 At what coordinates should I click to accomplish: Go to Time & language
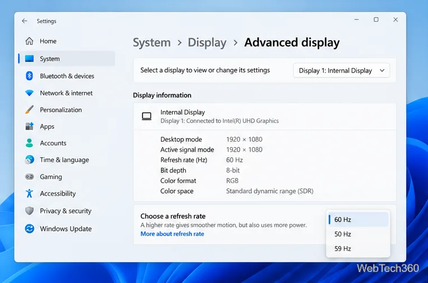click(67, 160)
